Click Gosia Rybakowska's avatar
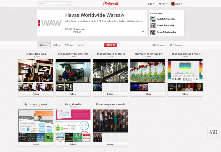Screen dimensions: 221x152 point(153,32)
